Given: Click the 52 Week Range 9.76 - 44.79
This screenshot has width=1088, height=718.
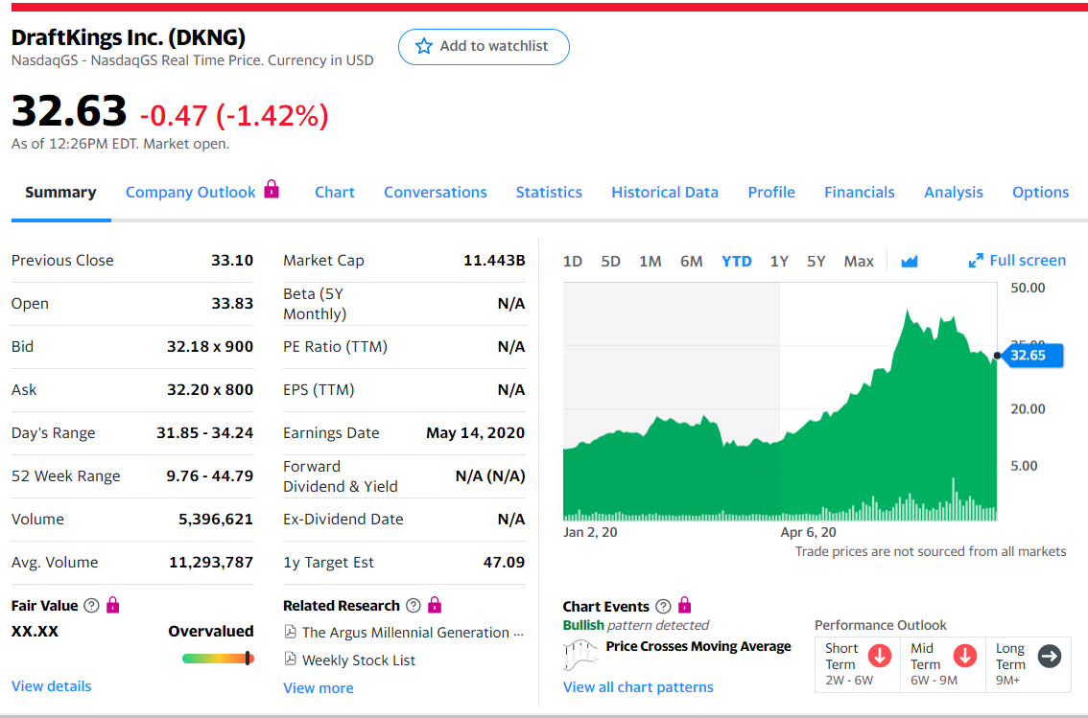Looking at the screenshot, I should 209,476.
